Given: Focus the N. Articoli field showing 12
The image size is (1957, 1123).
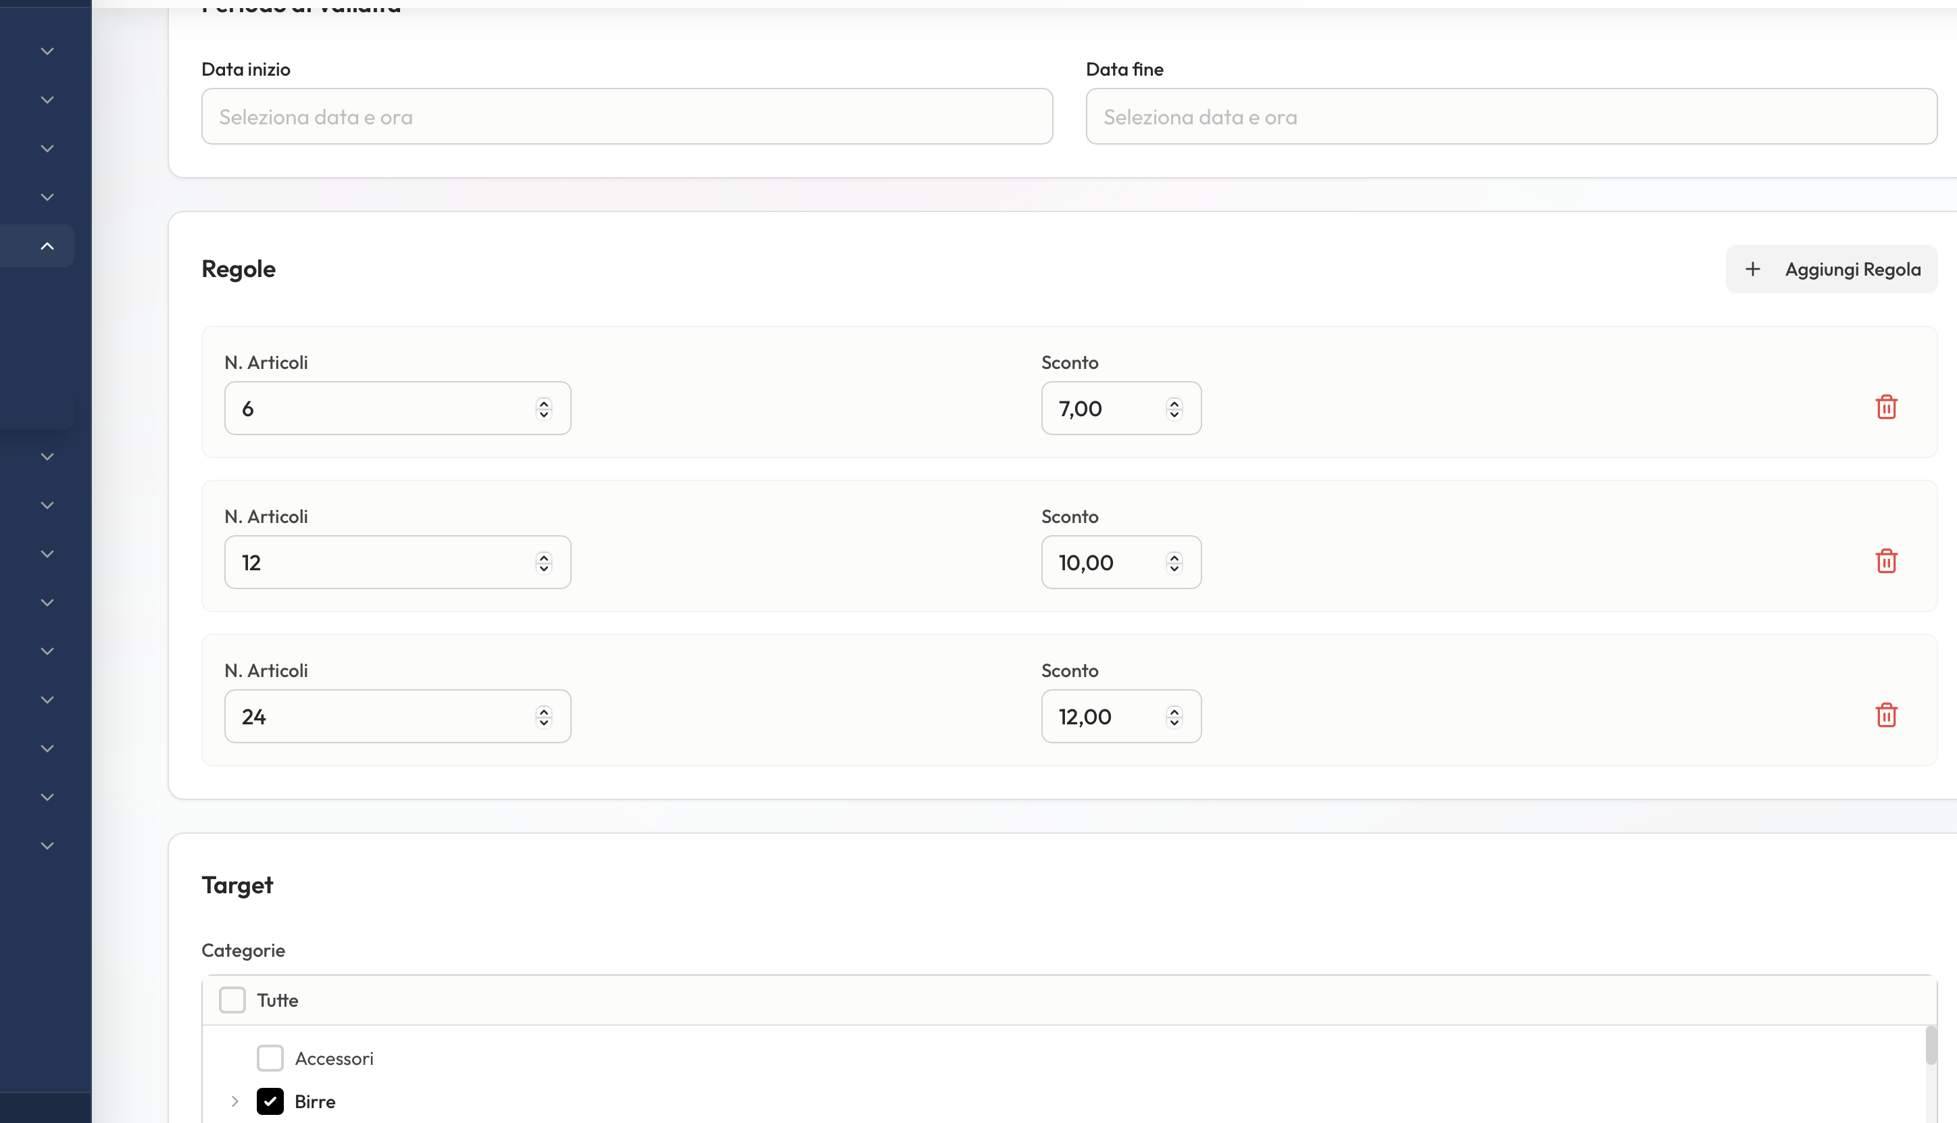Looking at the screenshot, I should tap(397, 562).
